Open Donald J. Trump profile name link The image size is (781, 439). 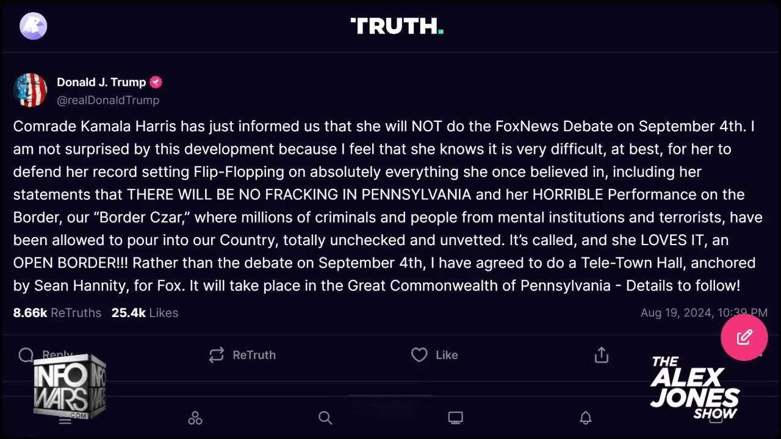coord(101,82)
